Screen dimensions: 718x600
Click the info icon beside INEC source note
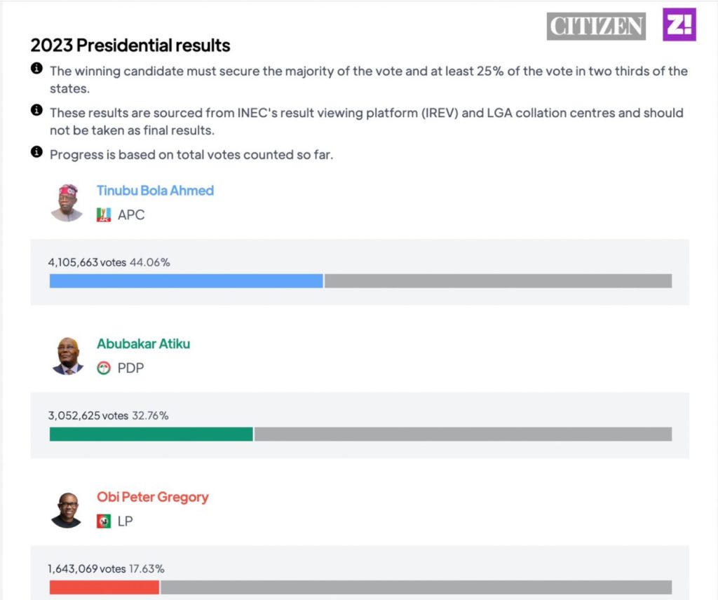[x=36, y=110]
